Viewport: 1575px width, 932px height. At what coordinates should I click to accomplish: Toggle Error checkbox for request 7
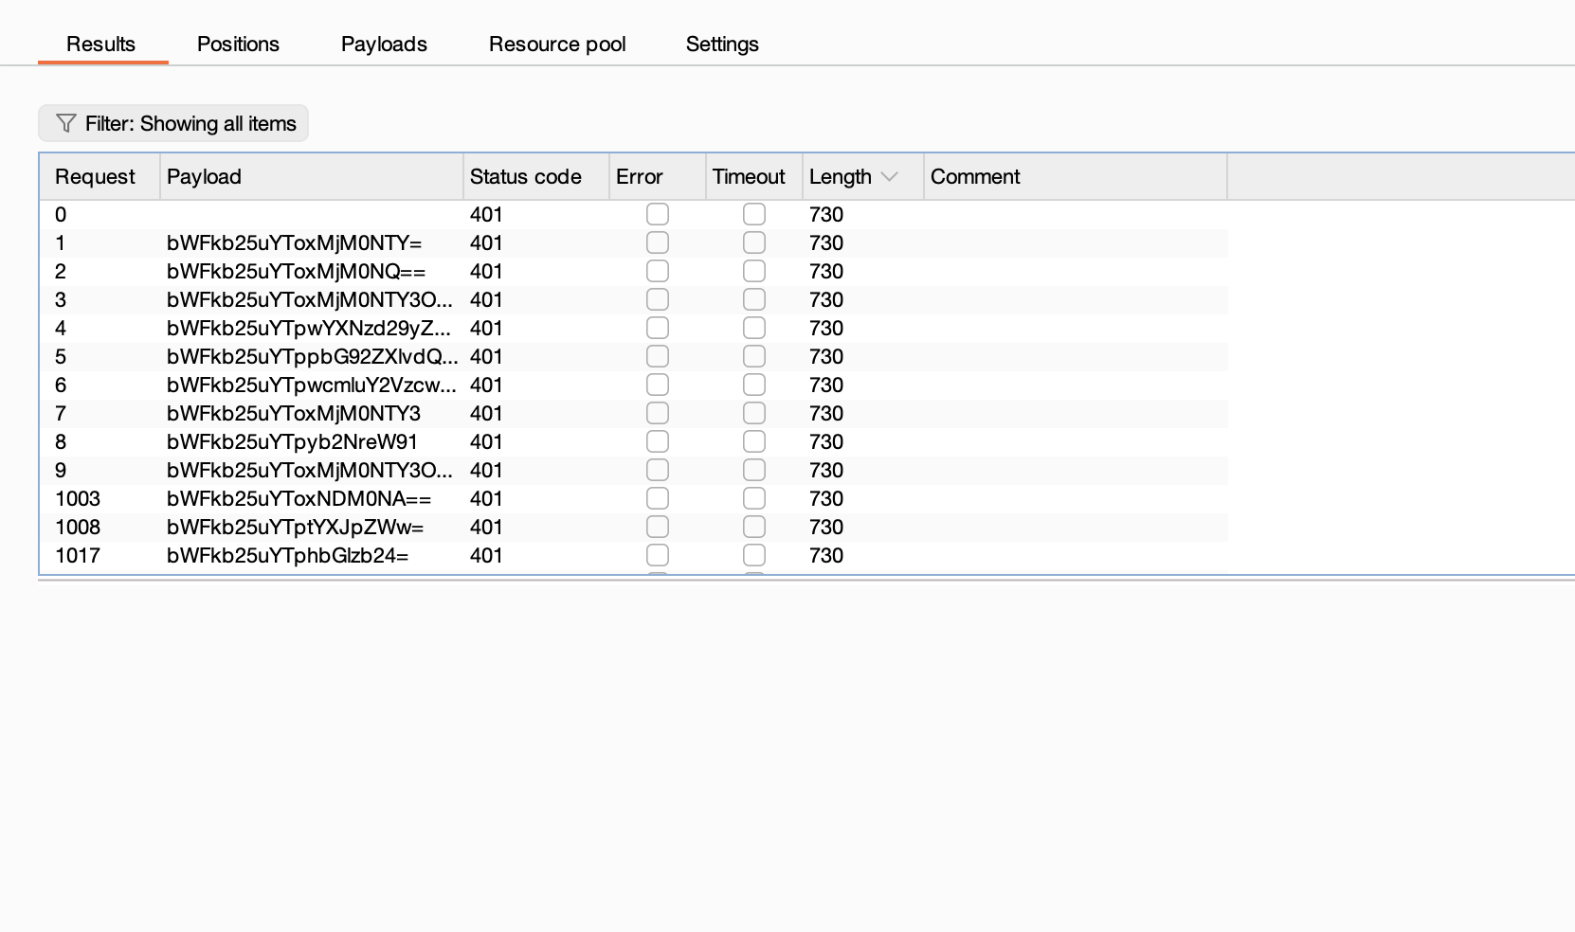pos(658,413)
